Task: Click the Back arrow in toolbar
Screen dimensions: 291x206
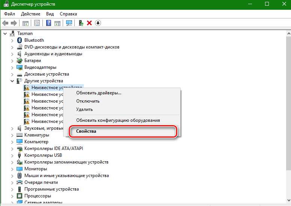Action: coord(5,23)
